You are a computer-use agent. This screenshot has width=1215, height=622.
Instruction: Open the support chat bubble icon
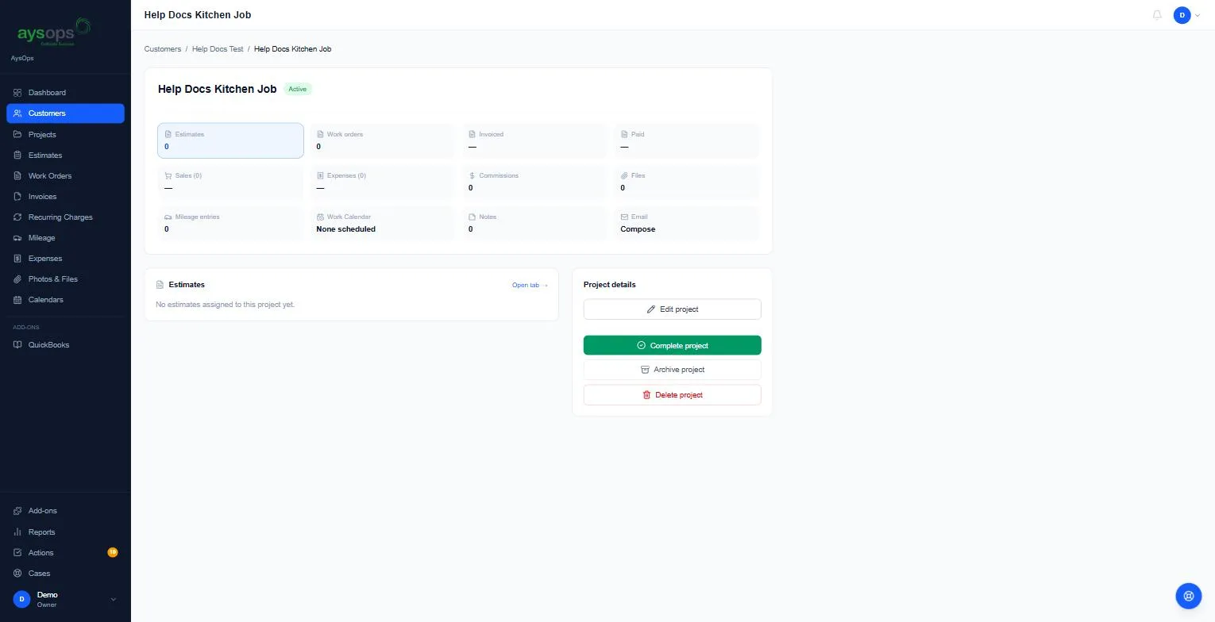tap(1188, 595)
